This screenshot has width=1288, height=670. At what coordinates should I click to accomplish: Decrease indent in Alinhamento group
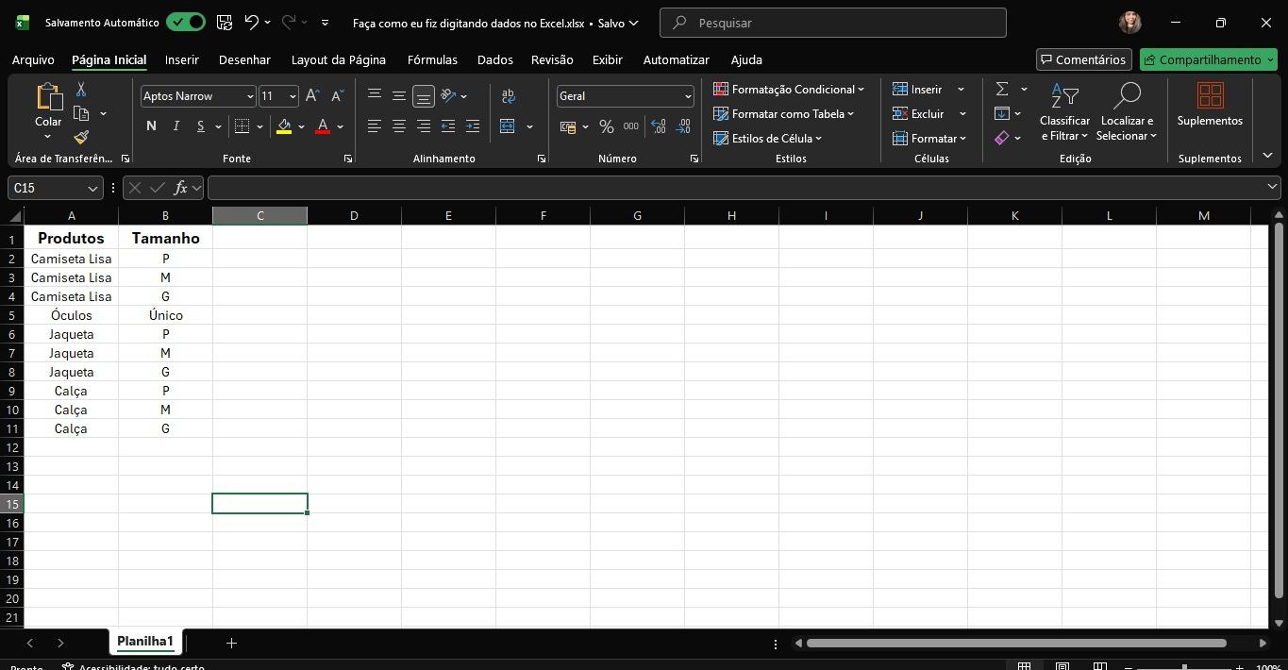click(x=448, y=126)
